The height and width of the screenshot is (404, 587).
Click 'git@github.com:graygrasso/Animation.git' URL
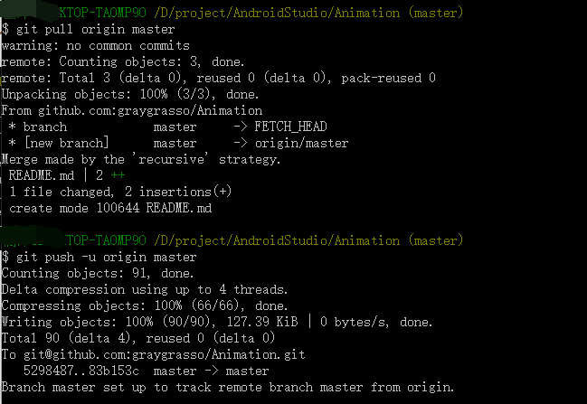[165, 354]
